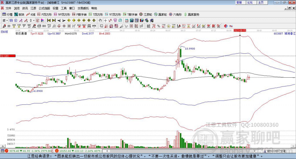Screen dimensions: 296x159
Task: Click the 沪 Shanghai index status icon
Action: [x=7, y=151]
